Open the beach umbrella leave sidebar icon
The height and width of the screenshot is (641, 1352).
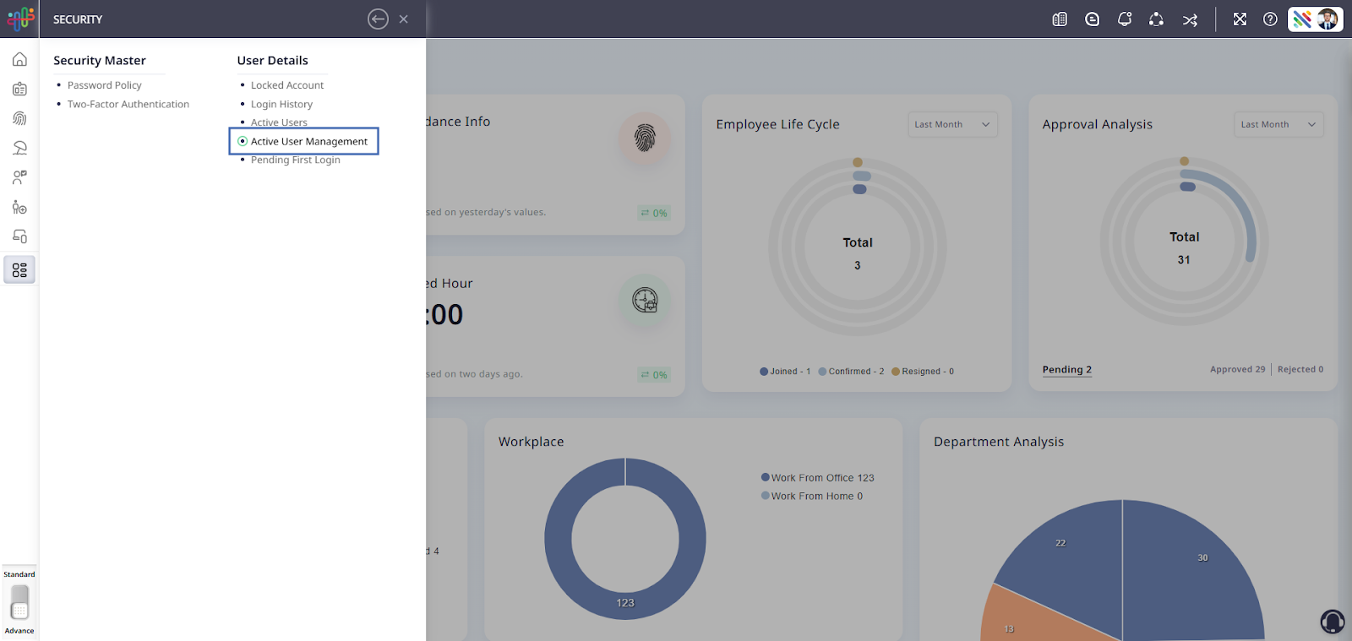[x=19, y=148]
